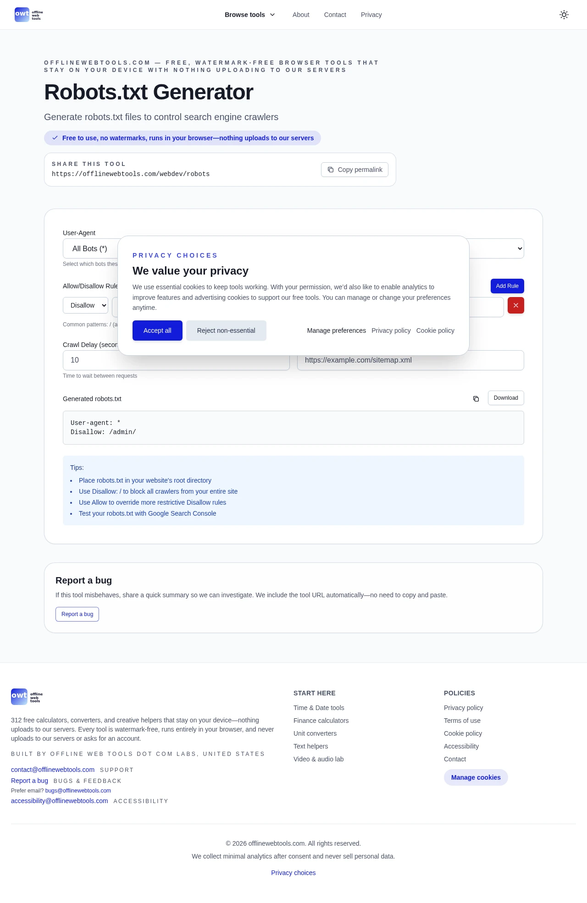Click the Report a bug outlined button
587x903 pixels.
(77, 614)
